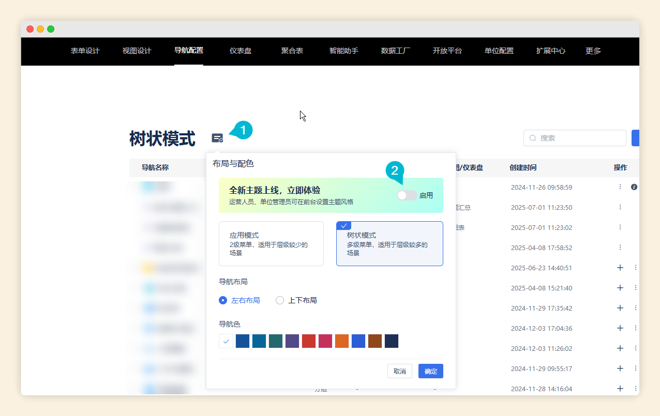Image resolution: width=660 pixels, height=416 pixels.
Task: Click the plus icon in the 2025-04-08 15:21:40 row
Action: [620, 288]
